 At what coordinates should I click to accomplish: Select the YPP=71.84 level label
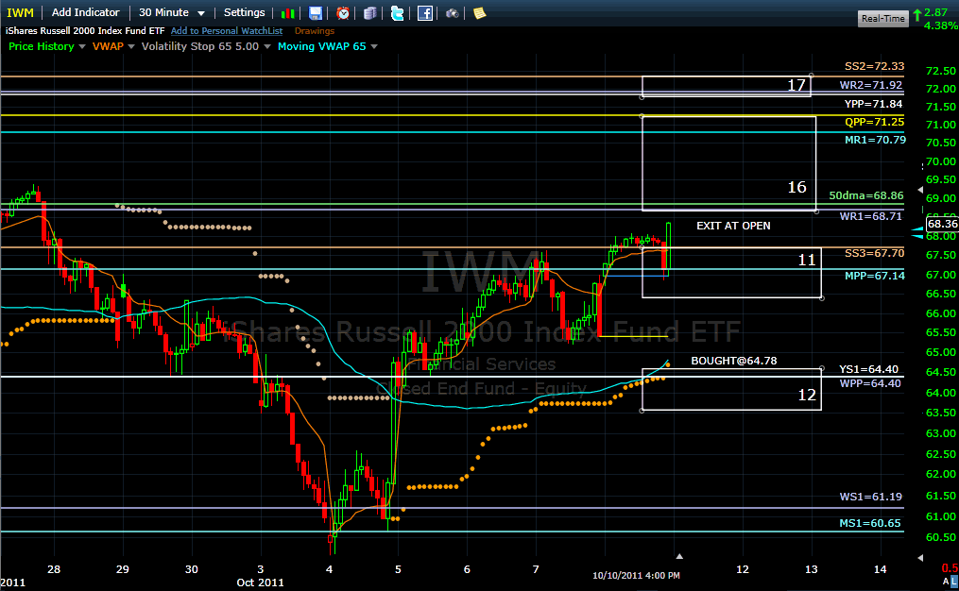pos(873,103)
